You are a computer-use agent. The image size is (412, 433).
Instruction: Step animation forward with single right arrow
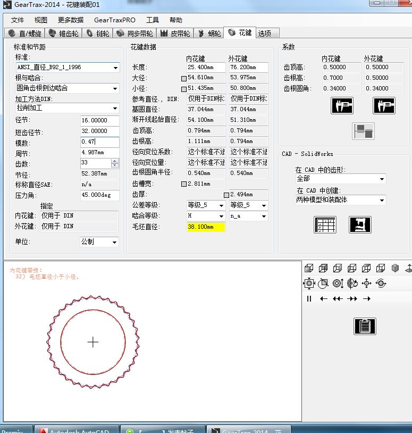[366, 299]
